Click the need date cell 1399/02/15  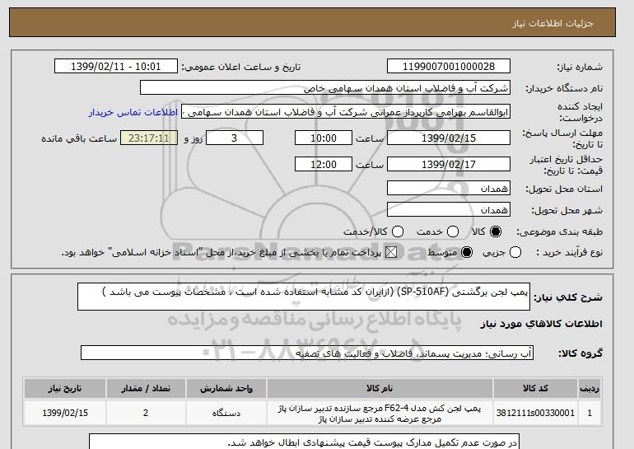[65, 413]
